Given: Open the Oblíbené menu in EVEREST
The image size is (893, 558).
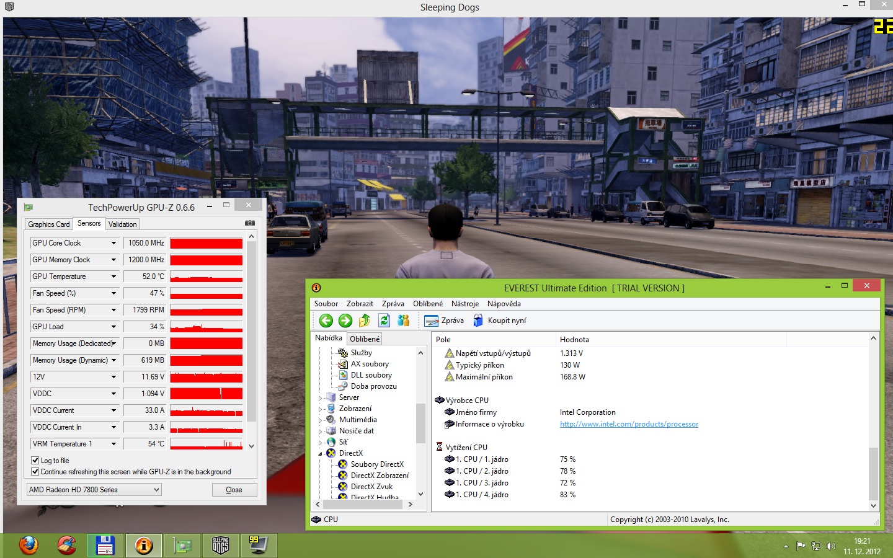Looking at the screenshot, I should [x=428, y=304].
